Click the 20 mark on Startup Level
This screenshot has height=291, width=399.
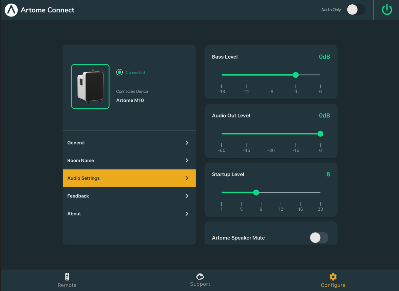tap(320, 209)
